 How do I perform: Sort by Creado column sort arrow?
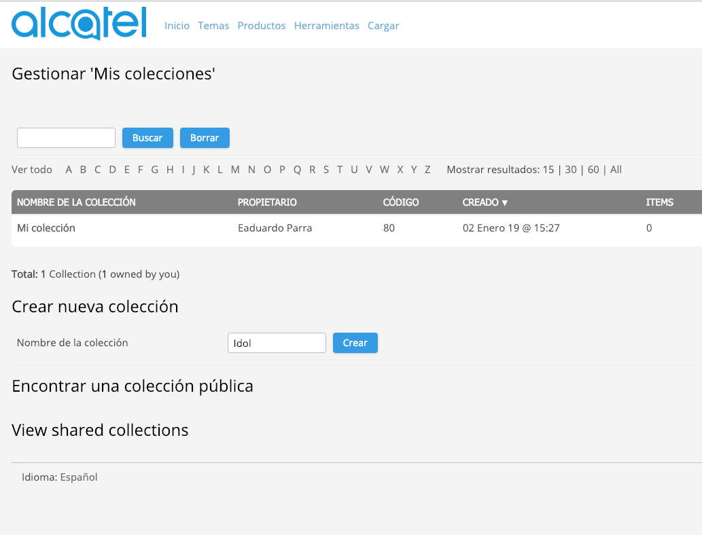point(504,202)
